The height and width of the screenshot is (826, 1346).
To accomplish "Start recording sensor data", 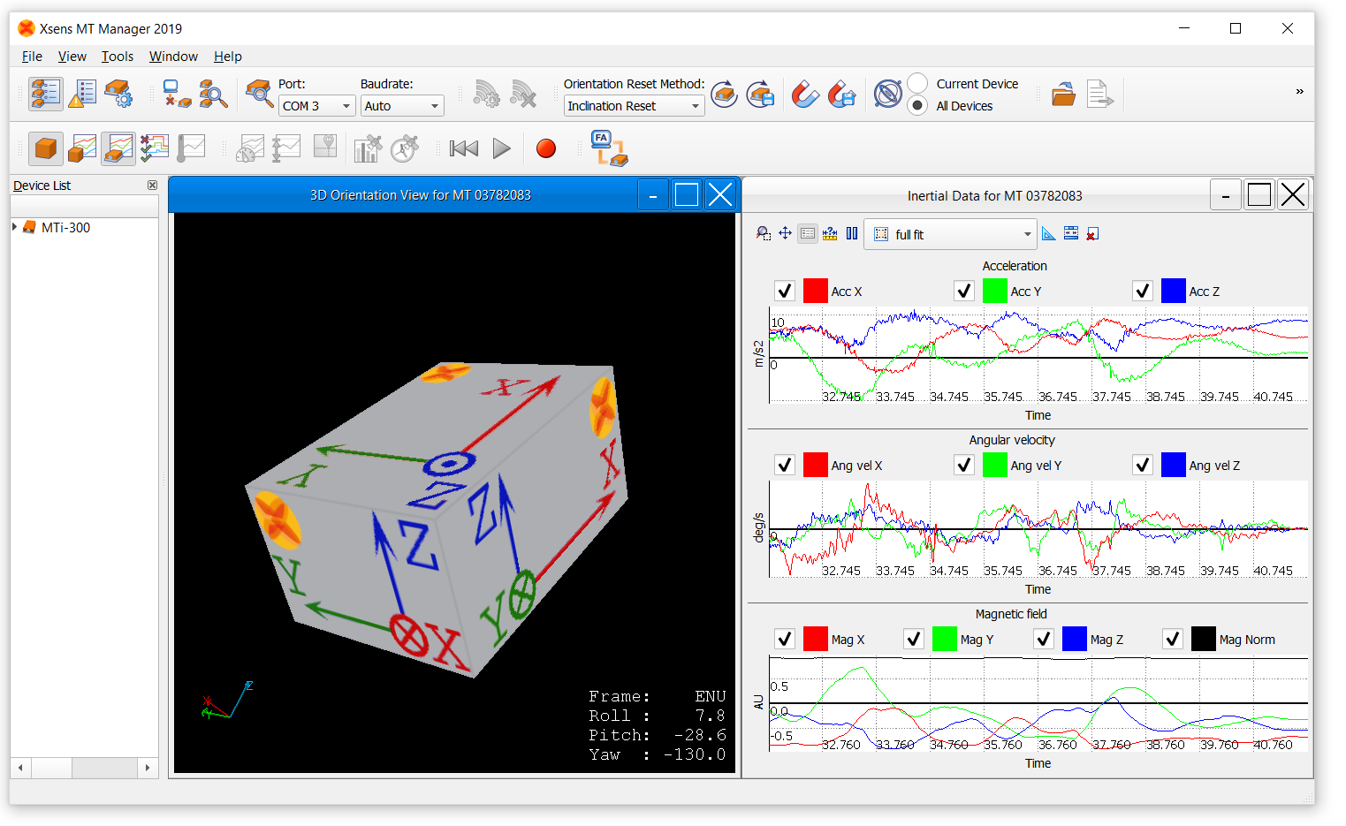I will 545,148.
